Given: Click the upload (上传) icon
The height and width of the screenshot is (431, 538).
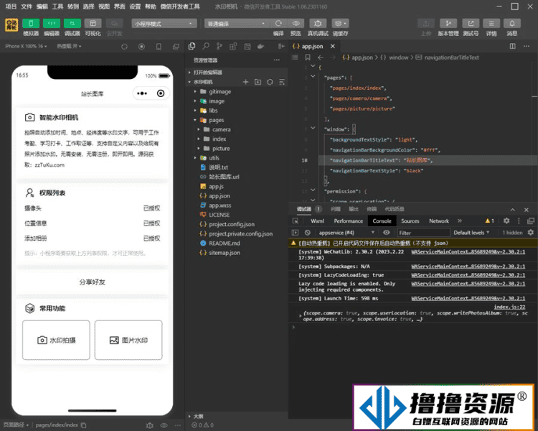Looking at the screenshot, I should coord(426,24).
